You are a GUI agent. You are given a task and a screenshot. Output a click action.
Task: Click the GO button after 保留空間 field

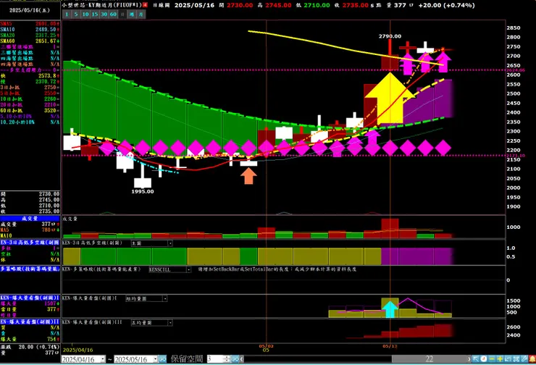click(235, 359)
